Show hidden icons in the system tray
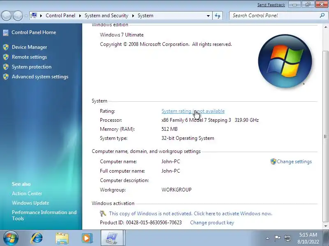Viewport: 329px width, 246px height. (x=267, y=238)
